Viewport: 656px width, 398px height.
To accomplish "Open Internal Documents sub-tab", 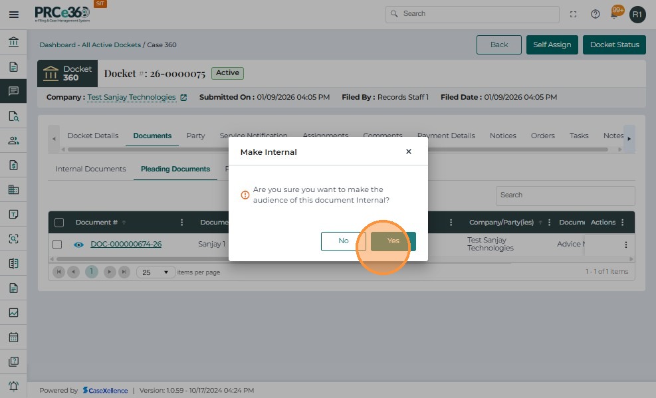I will click(x=90, y=169).
